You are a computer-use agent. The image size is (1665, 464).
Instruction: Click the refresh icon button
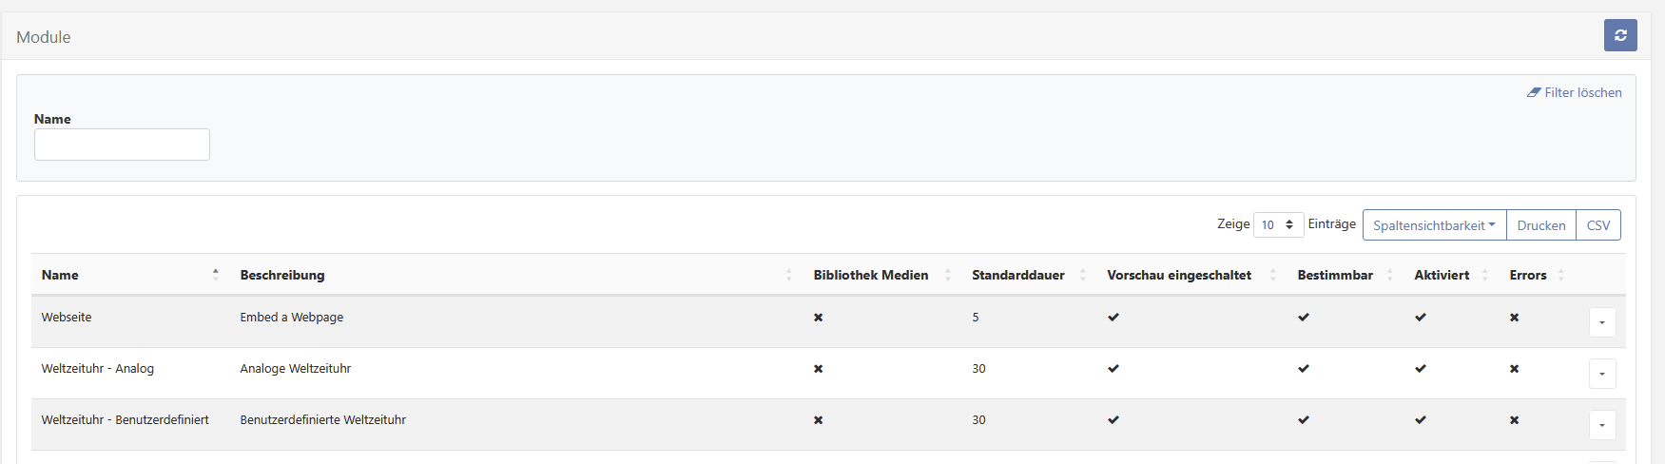pos(1620,35)
